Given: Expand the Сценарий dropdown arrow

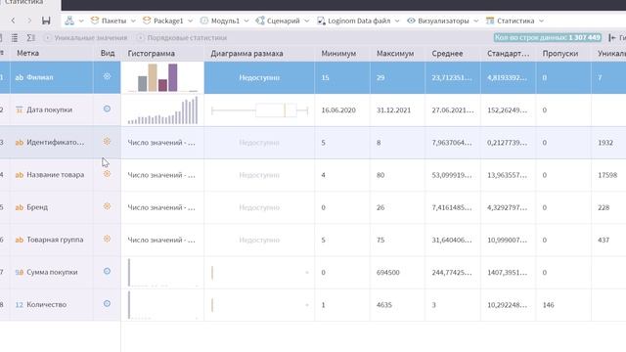Looking at the screenshot, I should (x=306, y=21).
